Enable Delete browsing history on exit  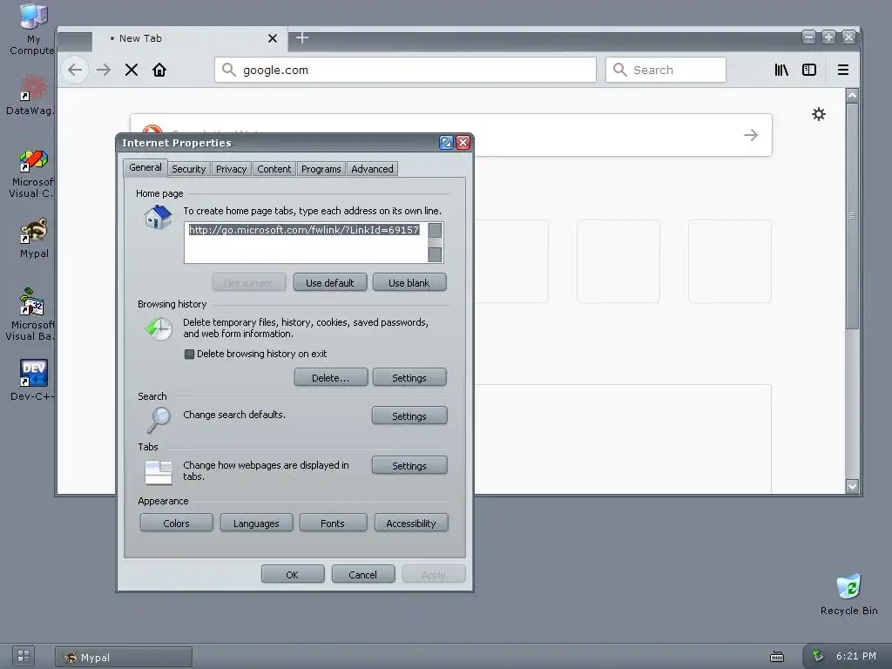189,354
